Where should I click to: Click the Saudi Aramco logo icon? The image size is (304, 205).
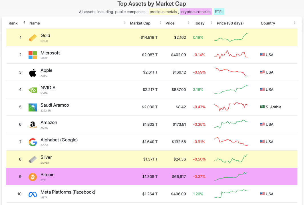click(x=33, y=107)
